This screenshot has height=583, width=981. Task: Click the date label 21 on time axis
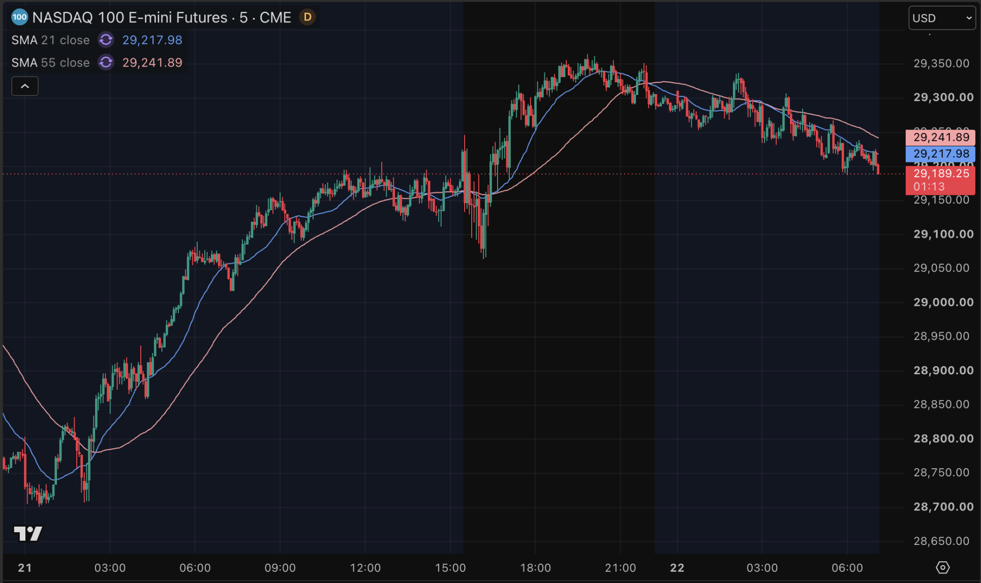pyautogui.click(x=25, y=568)
